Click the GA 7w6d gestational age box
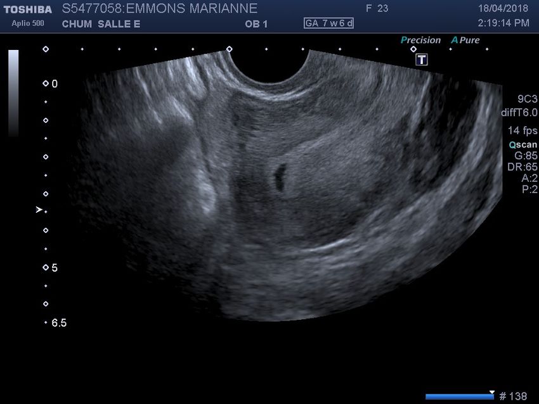The image size is (539, 404). (x=328, y=23)
